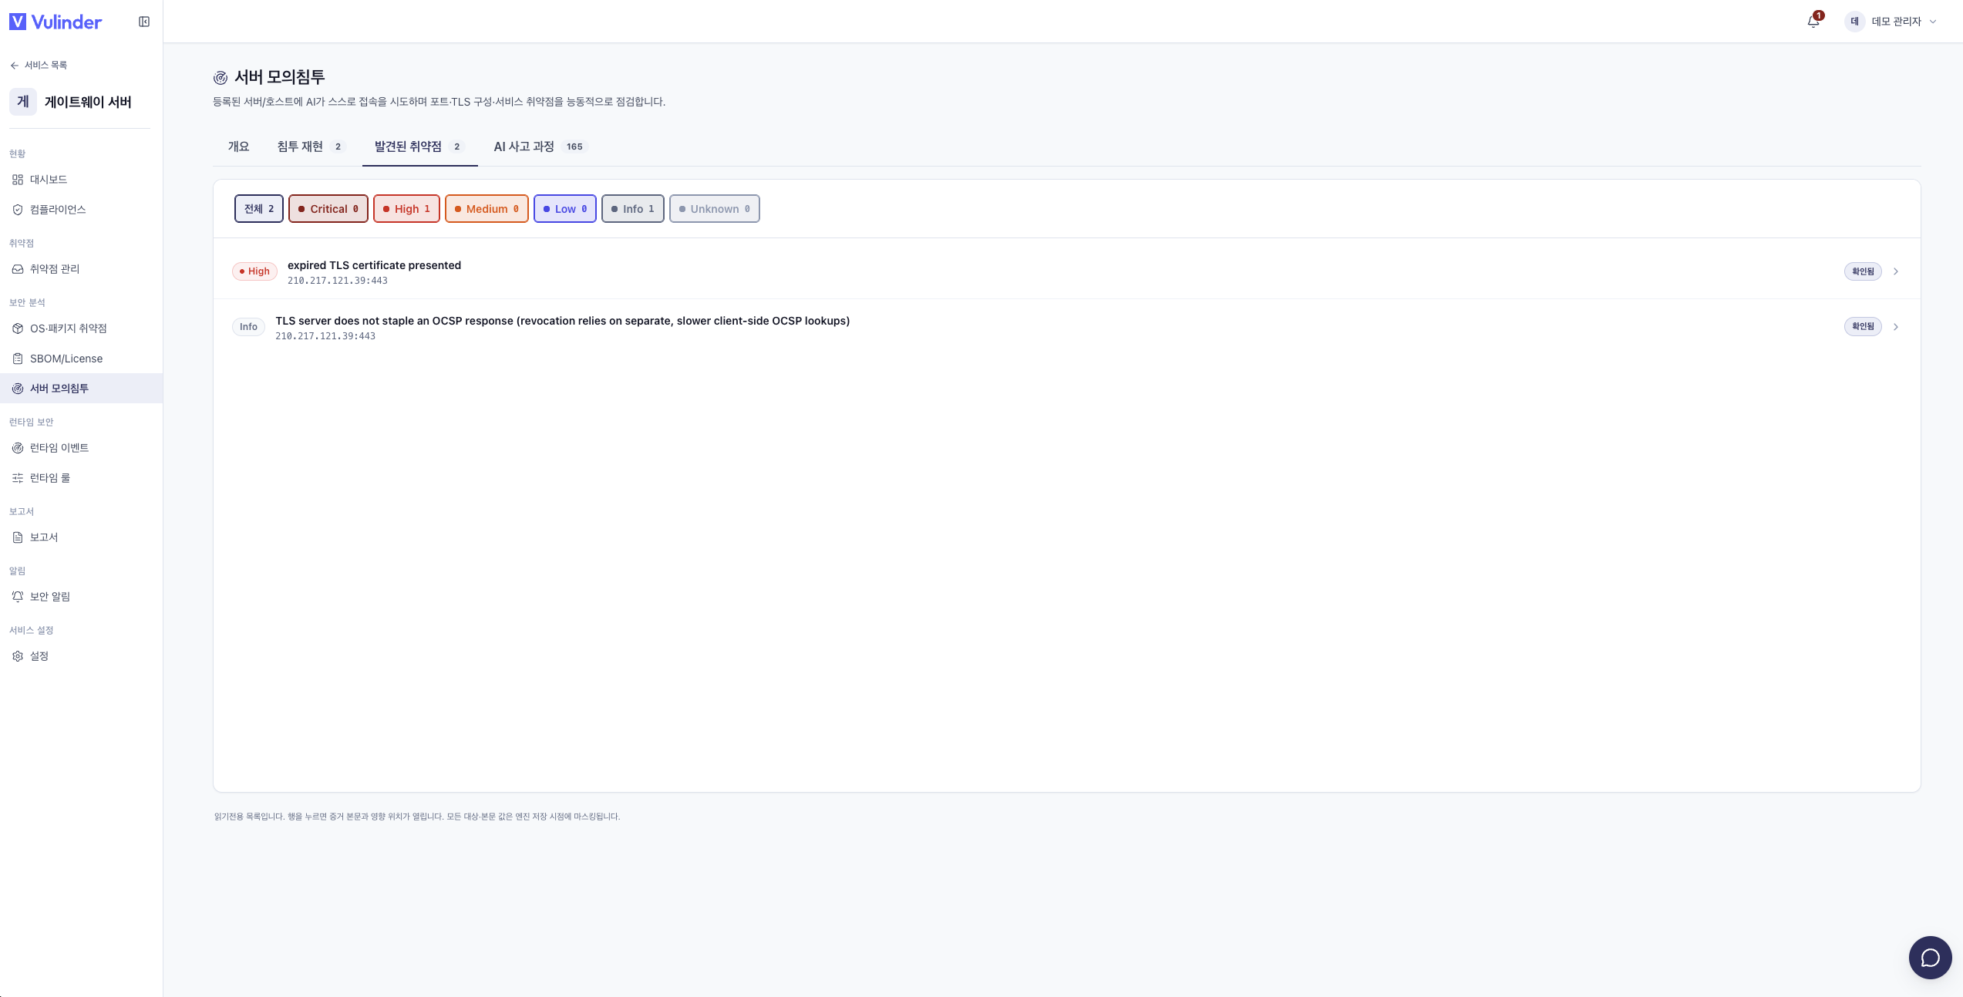
Task: Click the OS·패키지 취약점 box icon
Action: tap(18, 328)
